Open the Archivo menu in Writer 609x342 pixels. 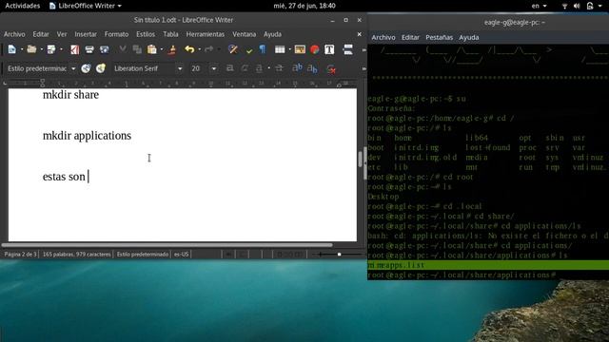click(x=14, y=34)
